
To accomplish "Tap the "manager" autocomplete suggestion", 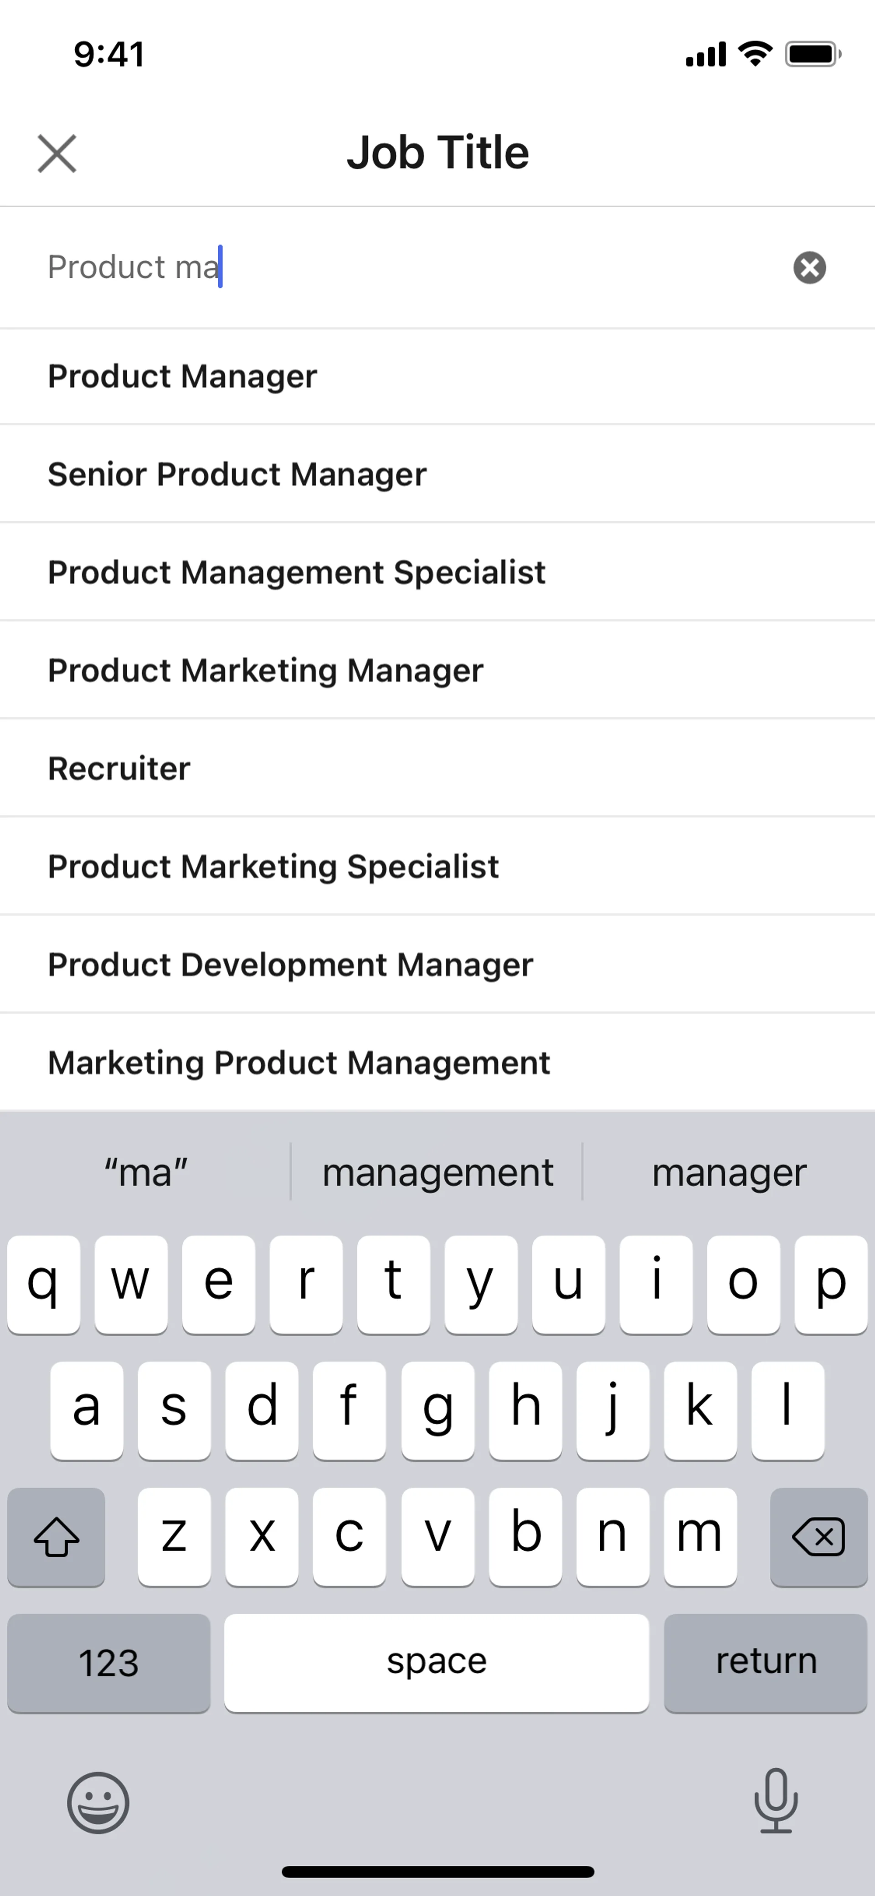I will click(729, 1173).
